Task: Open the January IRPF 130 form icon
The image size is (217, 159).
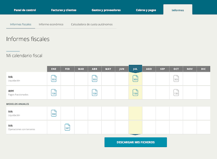Action: pos(54,92)
